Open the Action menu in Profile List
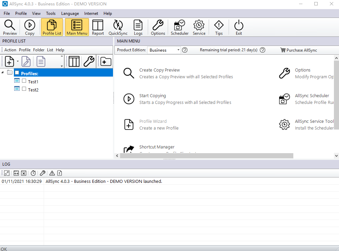This screenshot has height=251, width=339. [x=10, y=50]
